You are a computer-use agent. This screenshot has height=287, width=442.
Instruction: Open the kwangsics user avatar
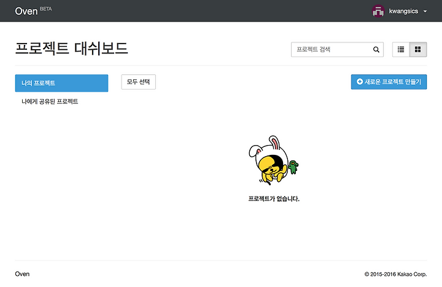pyautogui.click(x=378, y=11)
